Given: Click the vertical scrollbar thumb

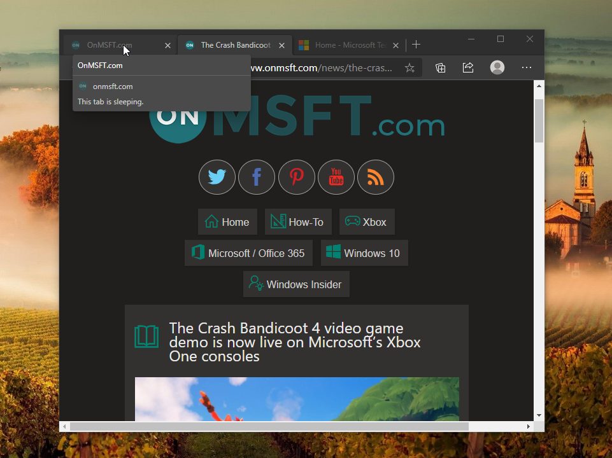Looking at the screenshot, I should 539,121.
